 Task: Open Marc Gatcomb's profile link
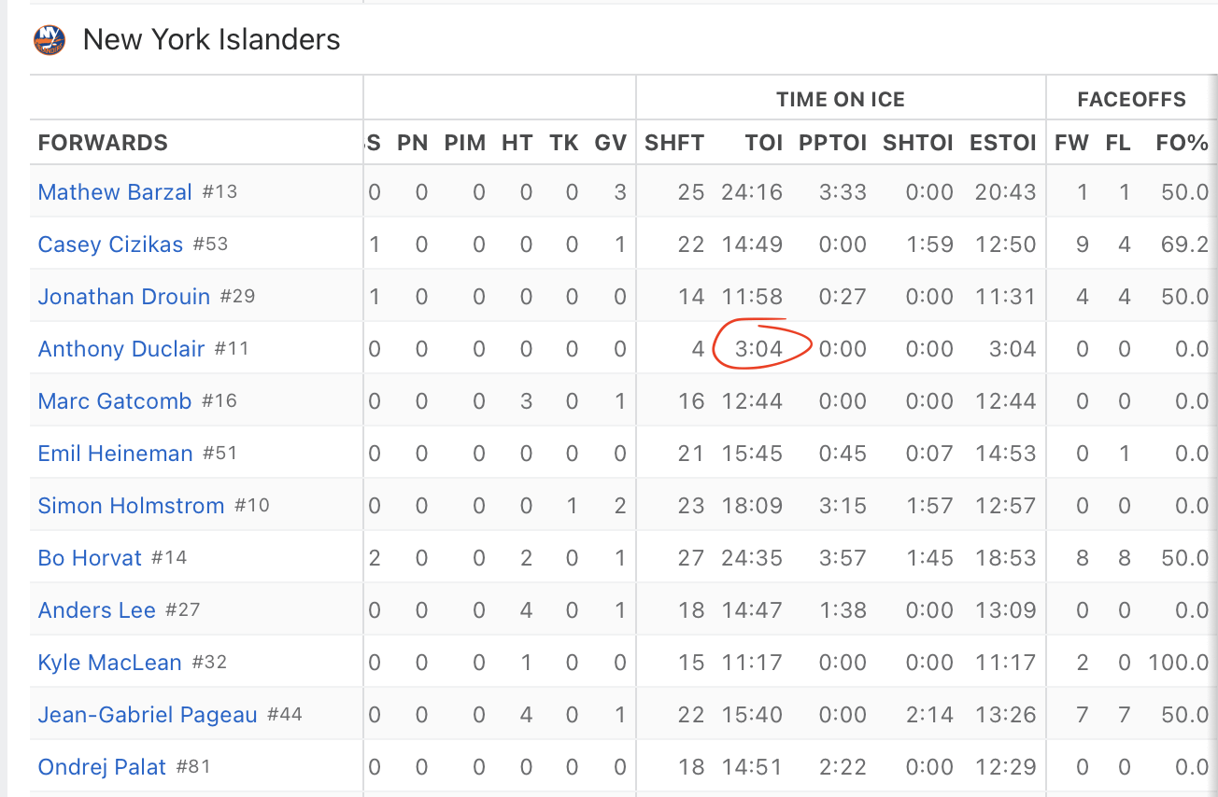pos(115,401)
